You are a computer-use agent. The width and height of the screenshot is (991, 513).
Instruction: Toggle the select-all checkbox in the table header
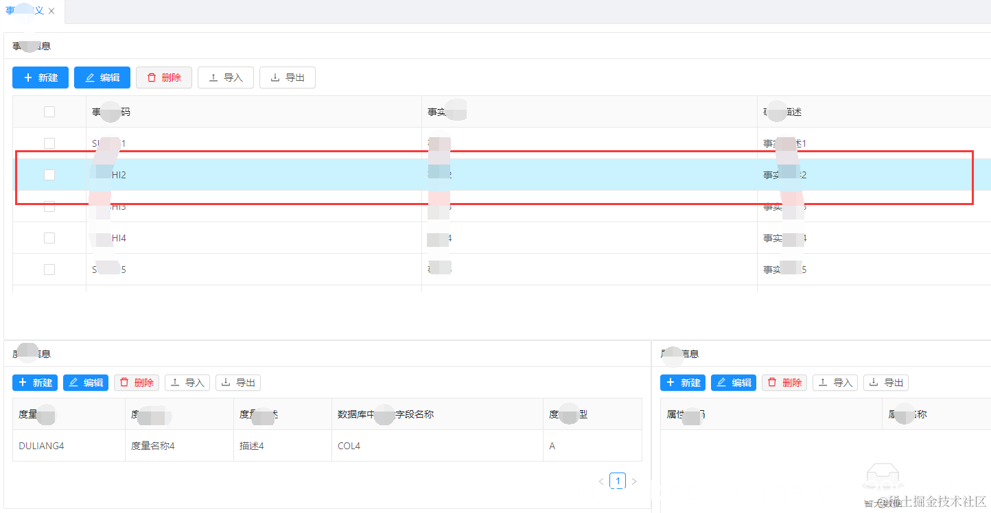click(x=49, y=112)
